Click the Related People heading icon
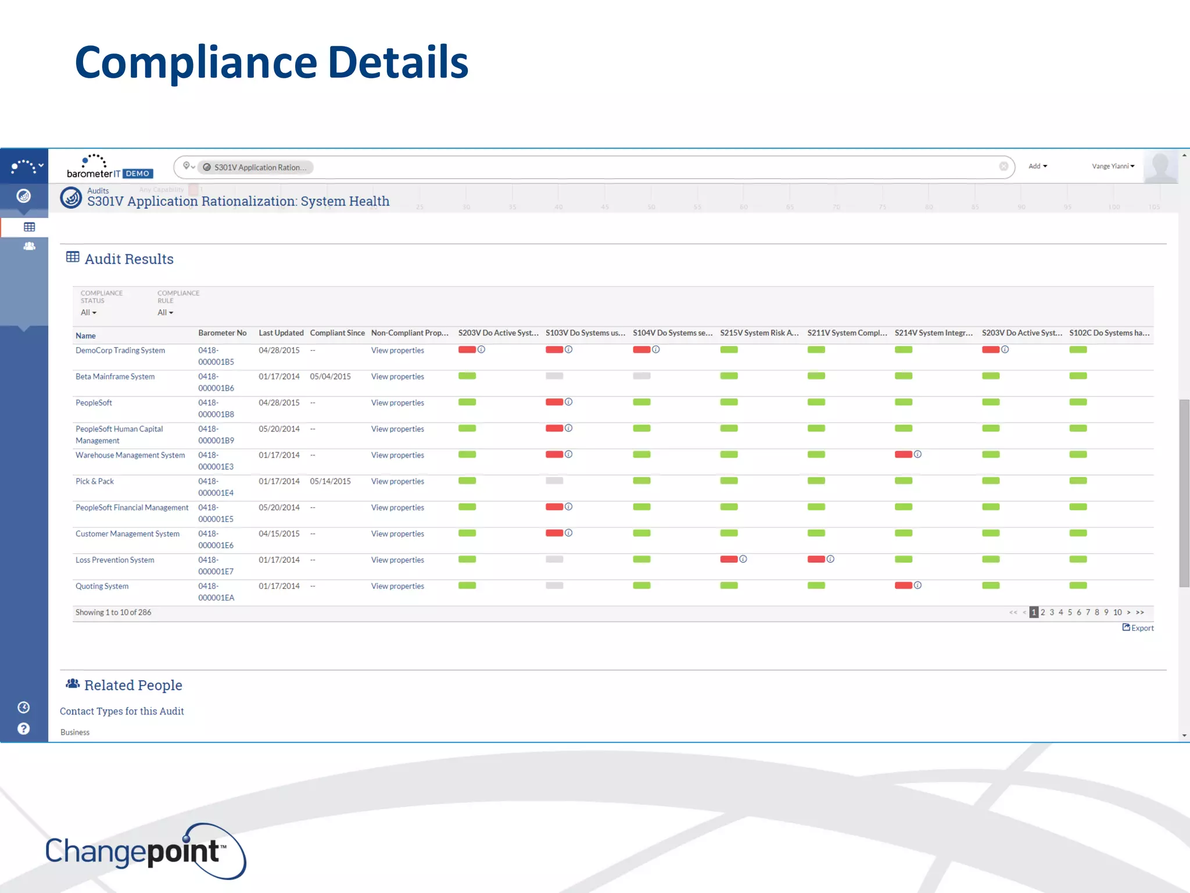1190x893 pixels. pos(73,684)
